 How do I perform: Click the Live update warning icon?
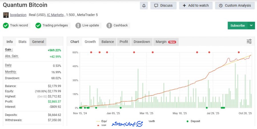78,26
